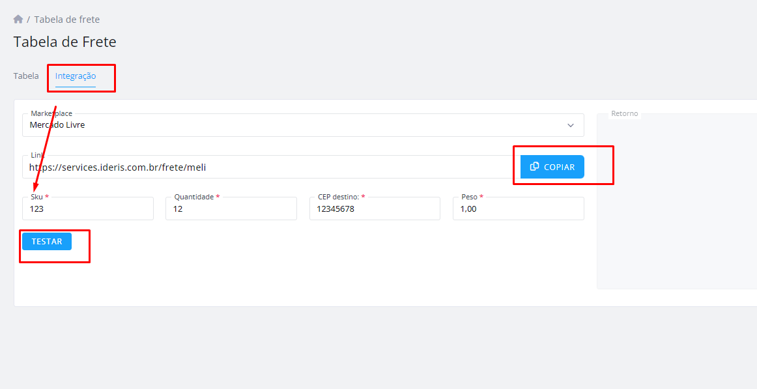Screen dimensions: 757x389
Task: Expand the Marketplace dropdown chevron
Action: pyautogui.click(x=571, y=126)
